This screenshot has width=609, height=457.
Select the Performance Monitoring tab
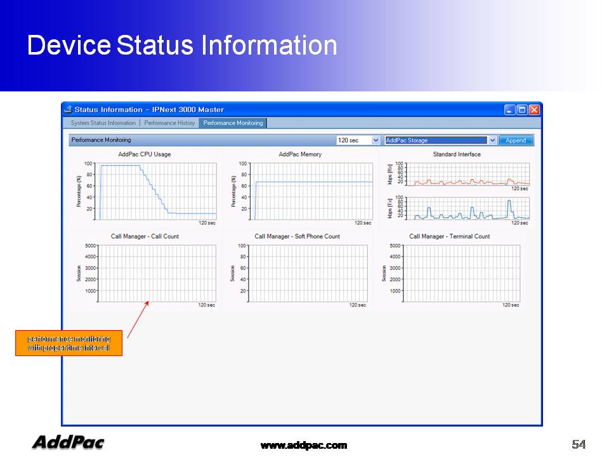click(x=233, y=123)
